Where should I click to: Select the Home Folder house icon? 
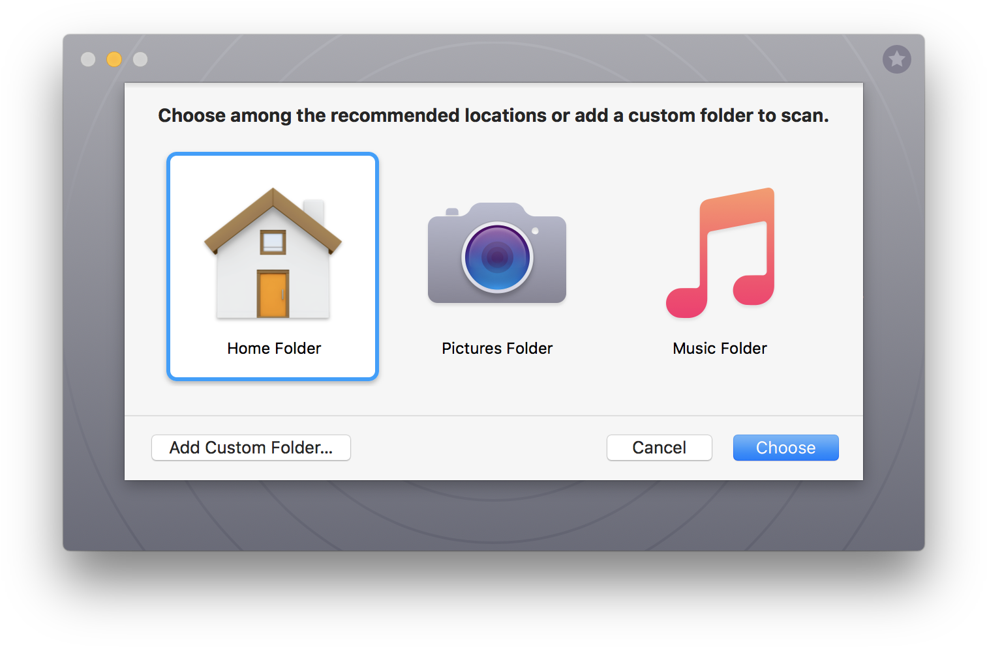tap(273, 253)
